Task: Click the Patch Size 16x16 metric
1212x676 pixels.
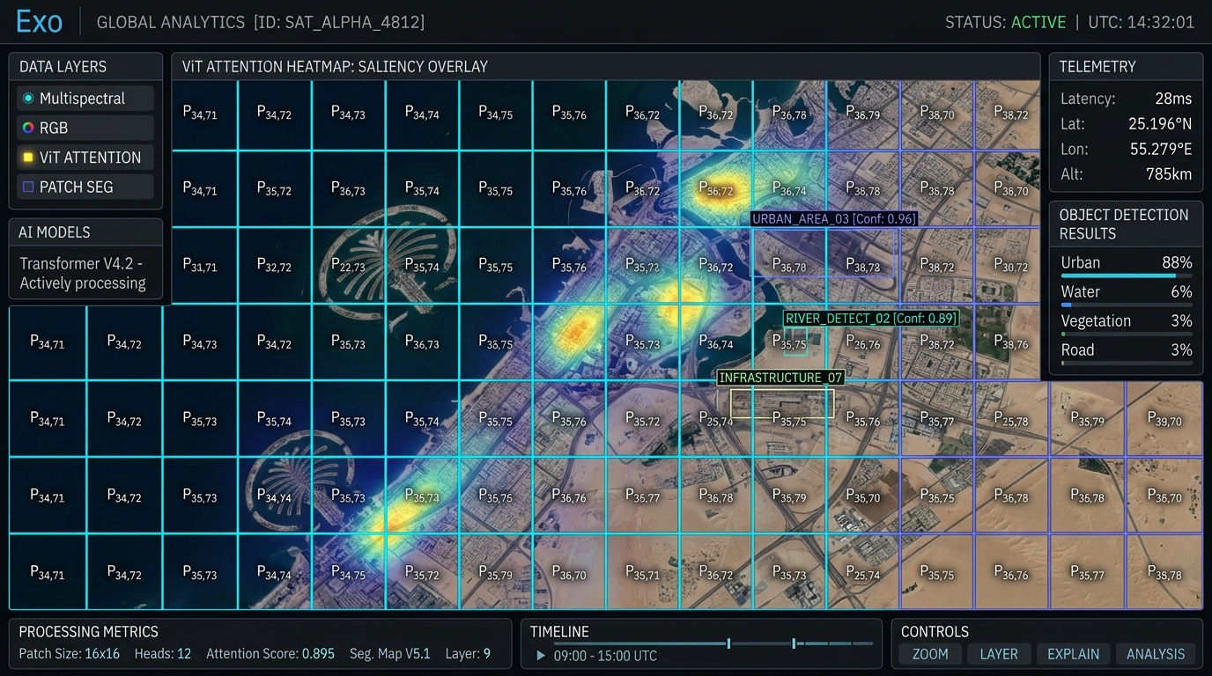Action: (69, 654)
